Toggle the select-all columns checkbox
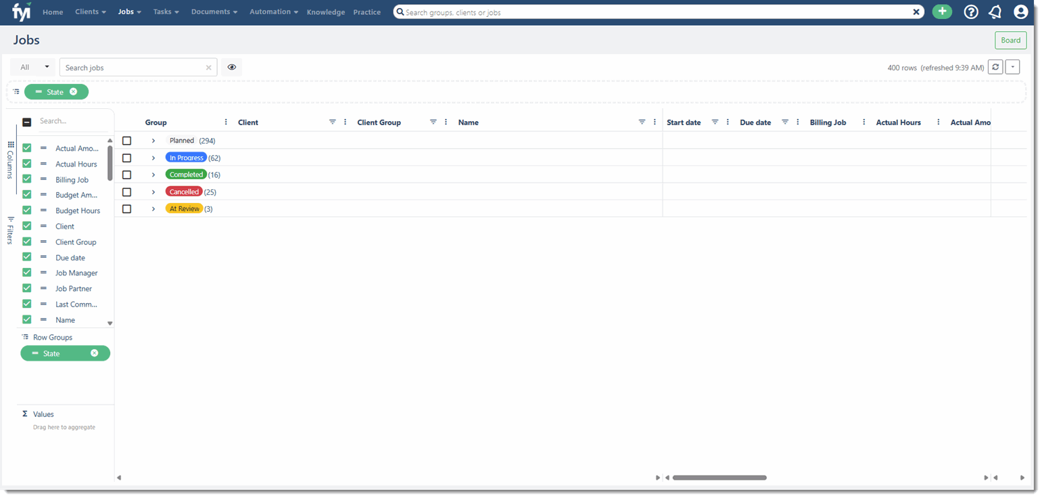Viewport: 1042px width, 498px height. (27, 122)
